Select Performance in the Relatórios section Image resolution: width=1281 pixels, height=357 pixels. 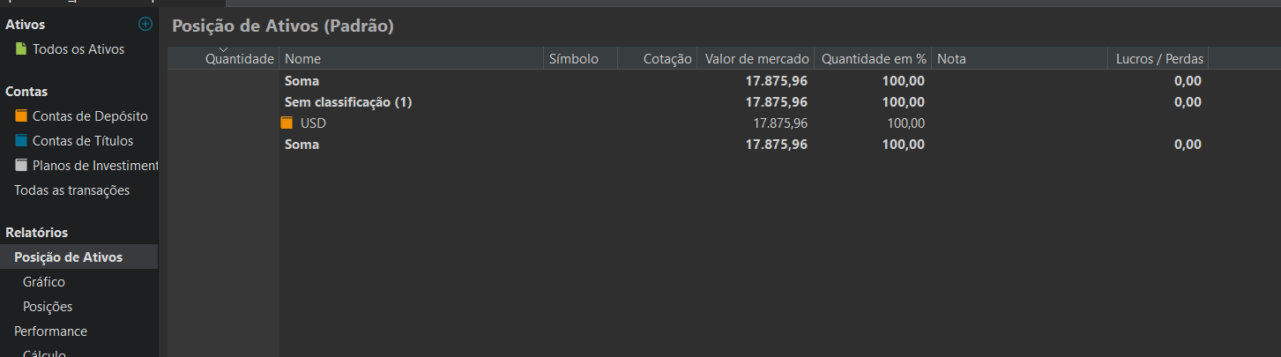[x=50, y=331]
